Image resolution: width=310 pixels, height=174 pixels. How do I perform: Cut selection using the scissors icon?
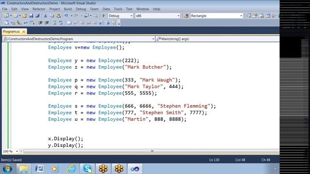tap(46, 16)
